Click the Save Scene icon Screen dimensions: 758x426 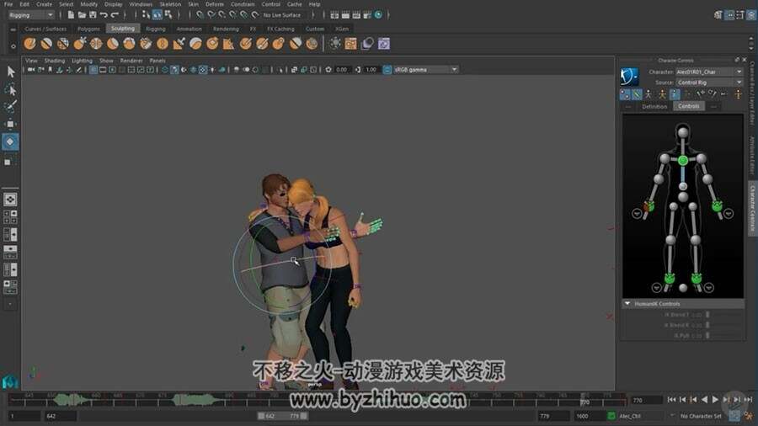coord(93,15)
